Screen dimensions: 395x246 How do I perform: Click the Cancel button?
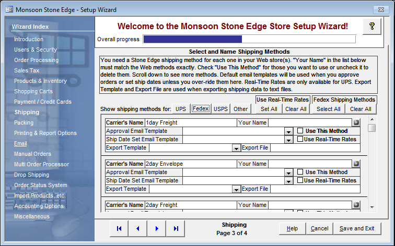click(x=319, y=228)
